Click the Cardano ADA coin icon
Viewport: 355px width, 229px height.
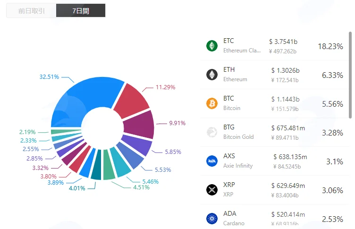(x=212, y=218)
